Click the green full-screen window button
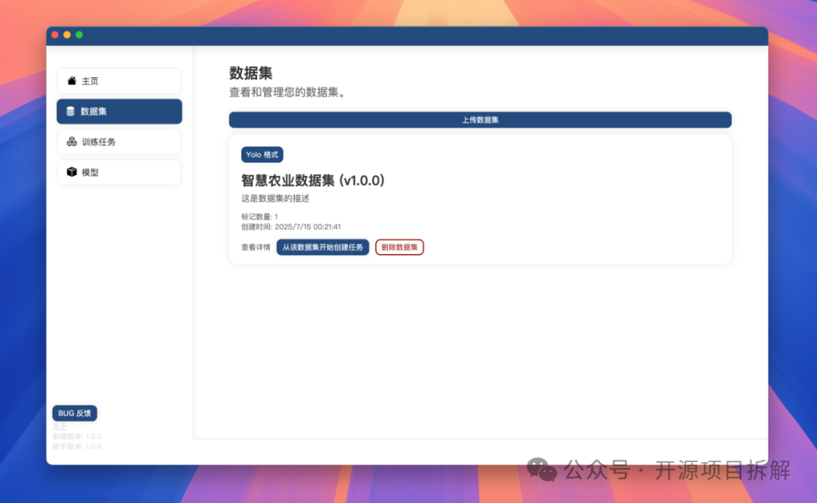 click(x=79, y=34)
